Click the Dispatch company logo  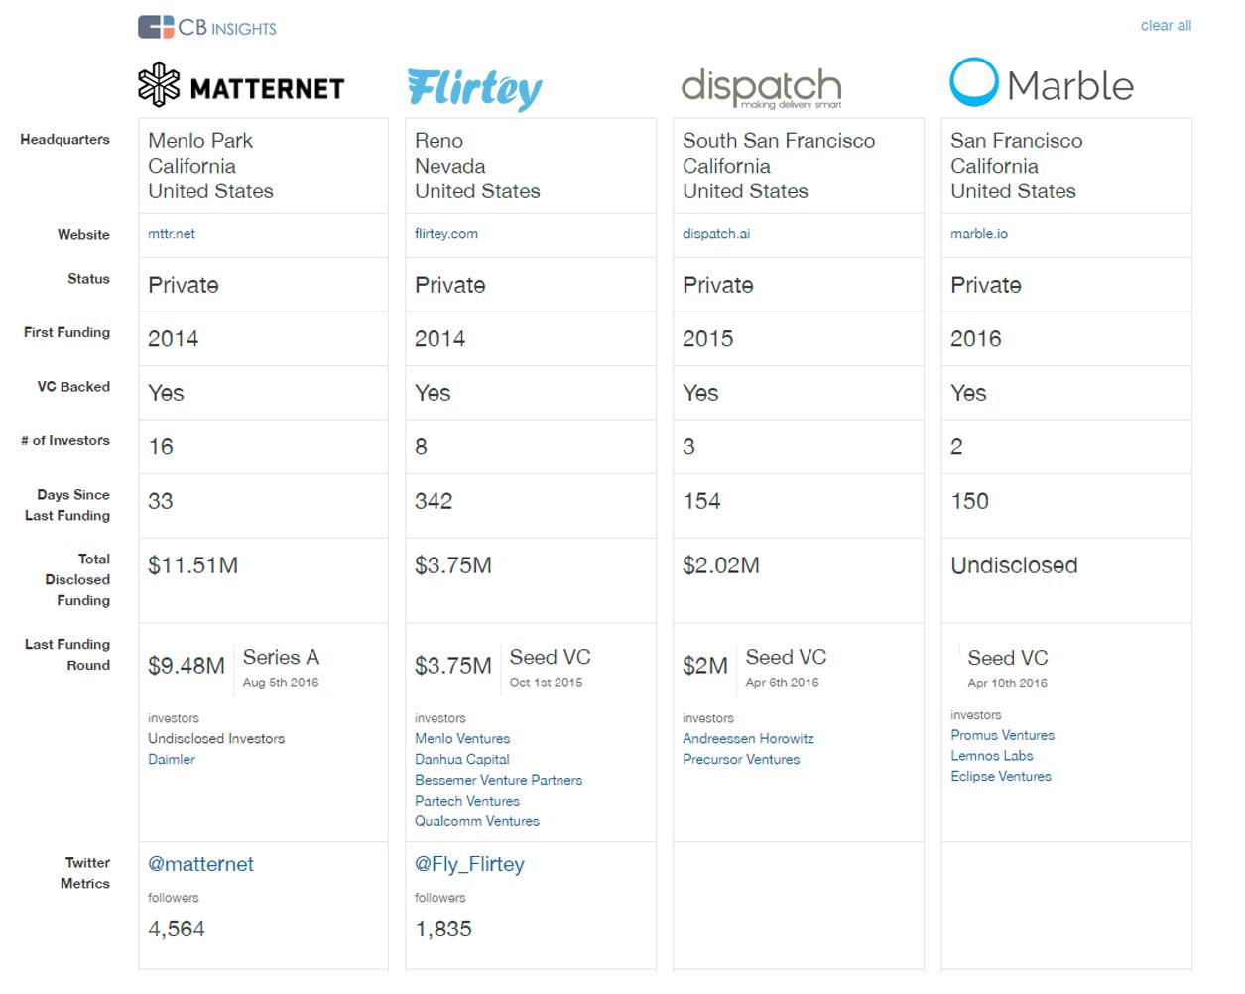(761, 88)
